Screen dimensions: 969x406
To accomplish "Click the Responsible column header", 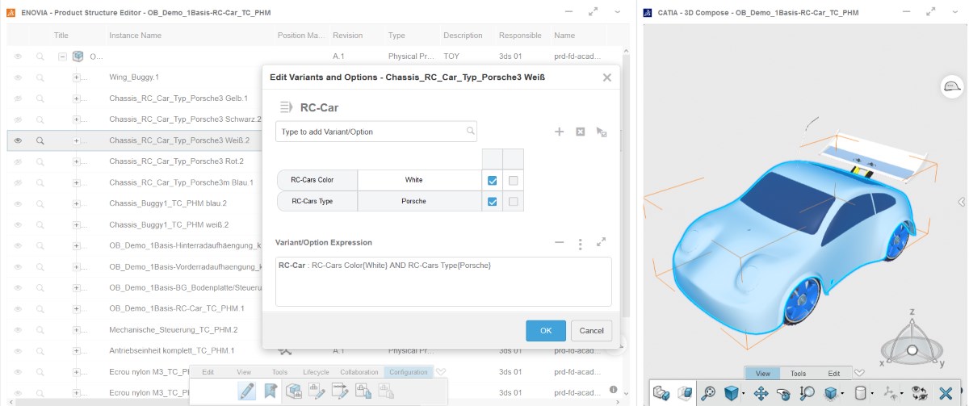I will pyautogui.click(x=520, y=36).
